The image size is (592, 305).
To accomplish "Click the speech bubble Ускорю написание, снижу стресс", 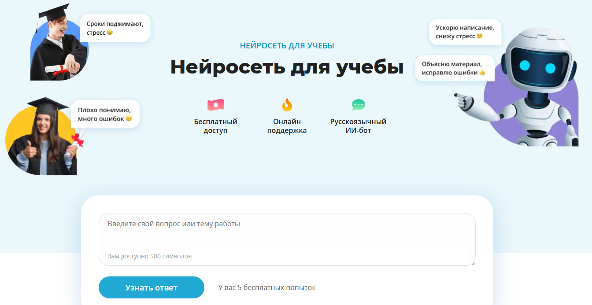I will point(465,31).
